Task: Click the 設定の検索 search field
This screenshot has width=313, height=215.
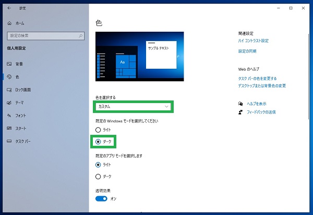Action: [46, 36]
